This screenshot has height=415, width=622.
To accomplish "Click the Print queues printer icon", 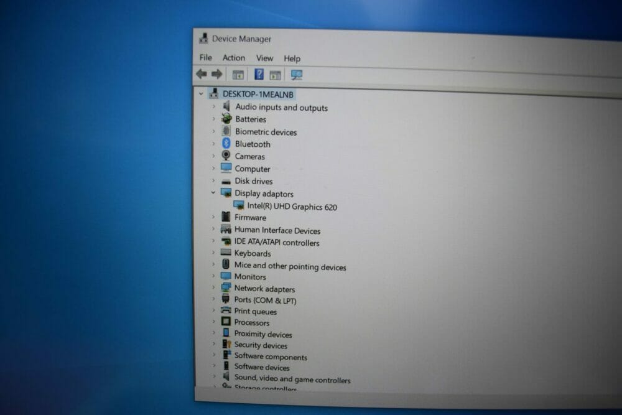I will pos(226,310).
